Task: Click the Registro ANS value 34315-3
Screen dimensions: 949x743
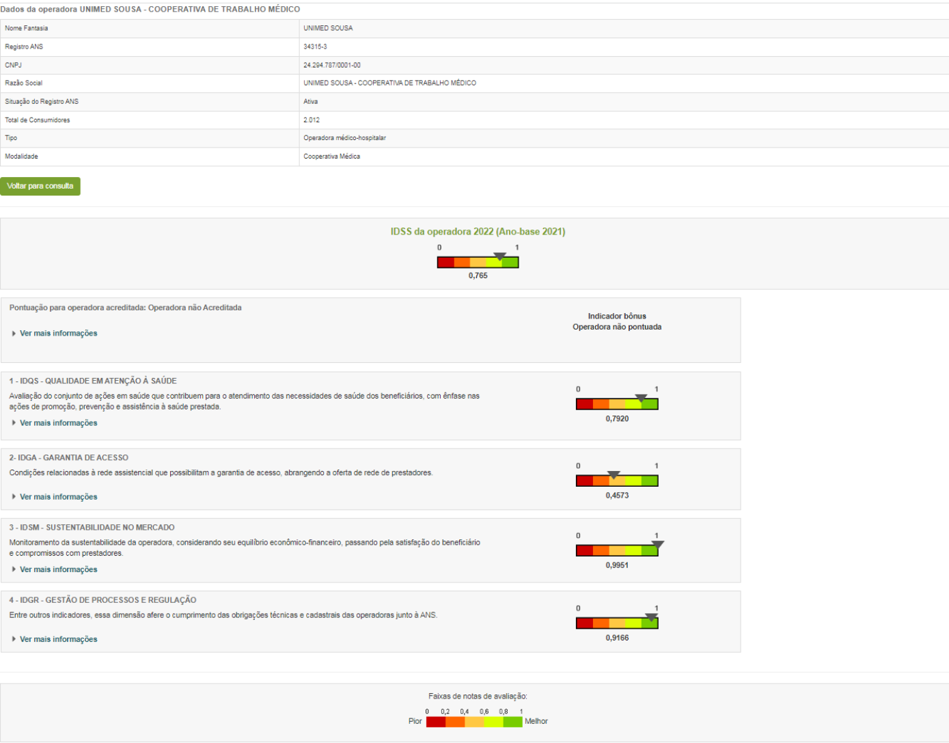Action: coord(315,46)
